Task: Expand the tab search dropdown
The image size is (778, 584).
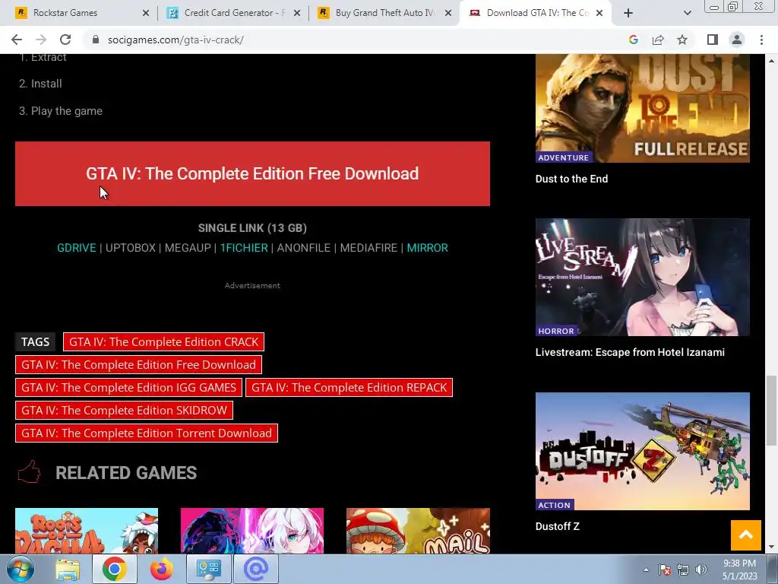Action: point(687,13)
